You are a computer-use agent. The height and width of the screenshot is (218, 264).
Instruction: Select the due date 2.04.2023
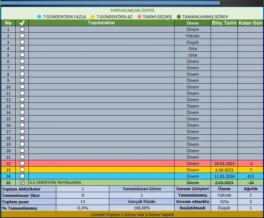(224, 170)
